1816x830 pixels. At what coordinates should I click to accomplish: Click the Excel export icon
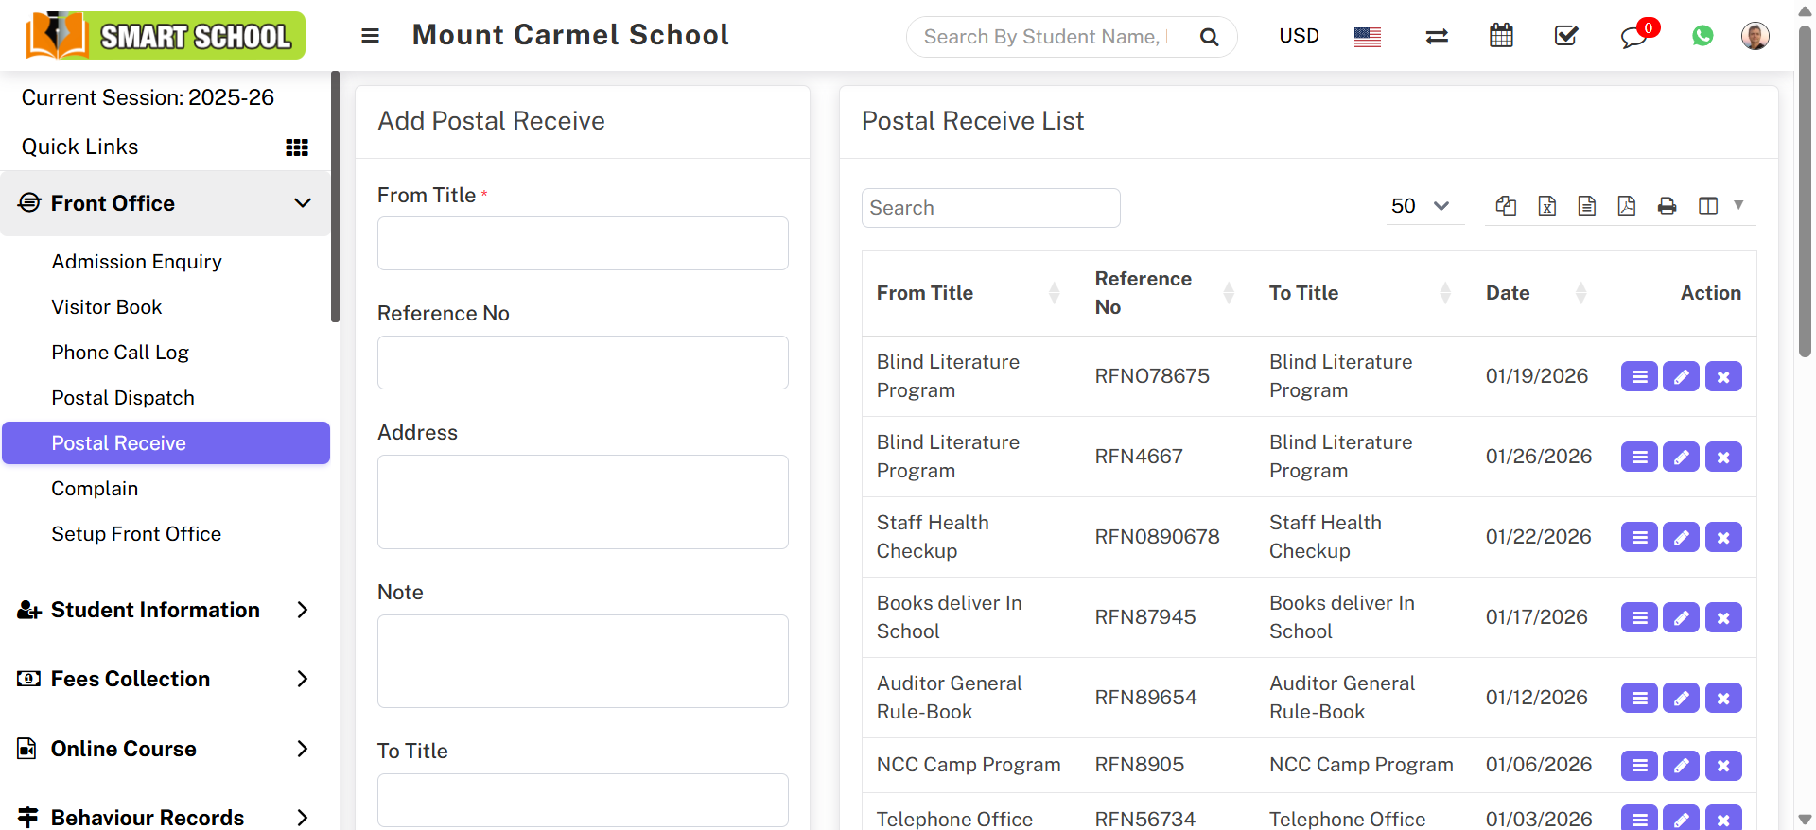point(1547,206)
